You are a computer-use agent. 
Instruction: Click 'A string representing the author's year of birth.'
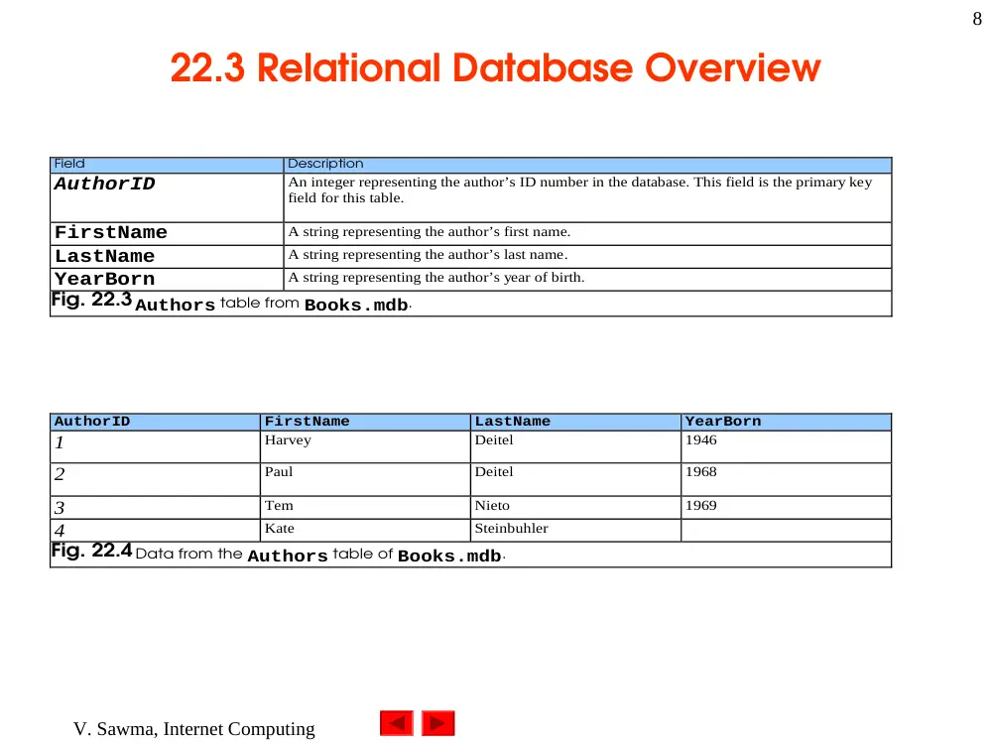click(435, 277)
